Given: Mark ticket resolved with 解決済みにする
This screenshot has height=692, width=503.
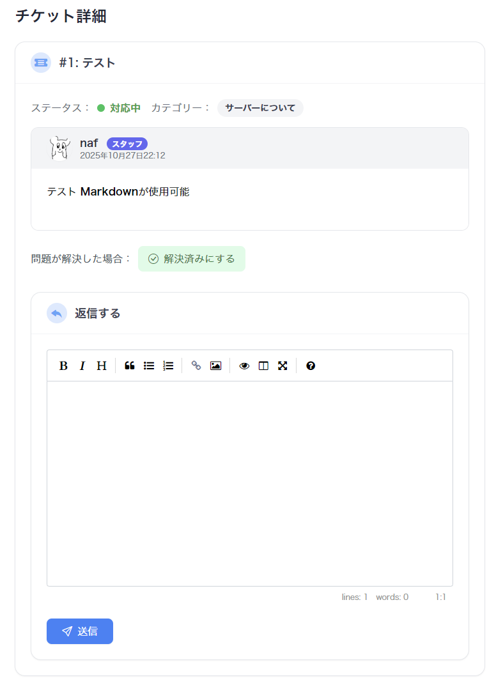Looking at the screenshot, I should pyautogui.click(x=192, y=259).
